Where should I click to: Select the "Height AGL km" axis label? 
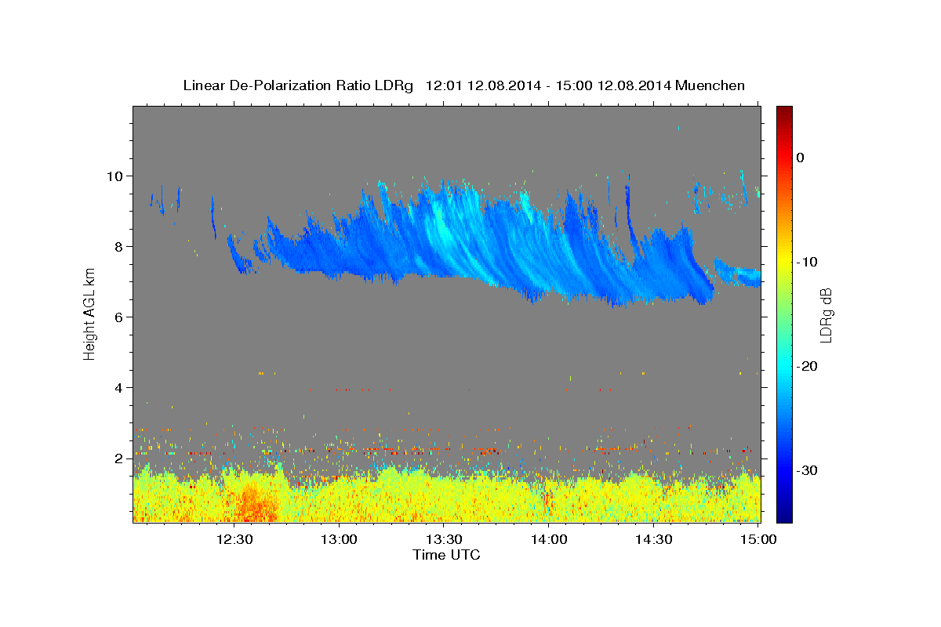coord(90,313)
